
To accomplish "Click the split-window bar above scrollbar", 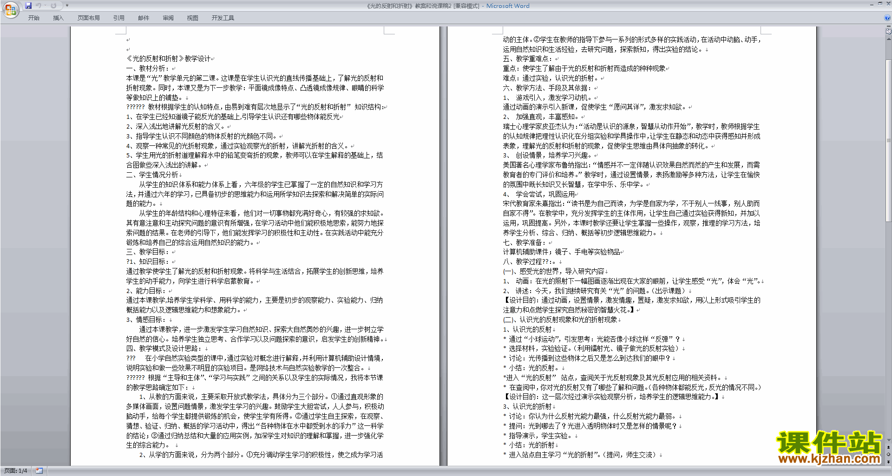I will (x=889, y=27).
